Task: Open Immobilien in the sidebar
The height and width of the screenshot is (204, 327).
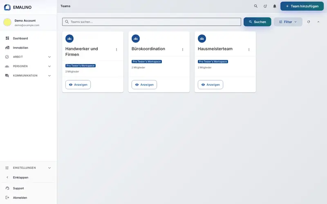Action: click(x=28, y=48)
